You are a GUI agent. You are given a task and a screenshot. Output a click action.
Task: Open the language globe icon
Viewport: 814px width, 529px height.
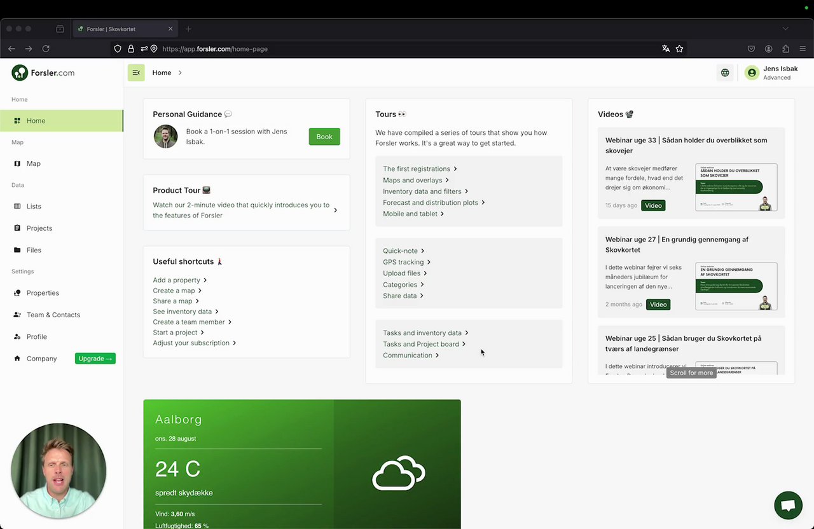click(x=725, y=72)
